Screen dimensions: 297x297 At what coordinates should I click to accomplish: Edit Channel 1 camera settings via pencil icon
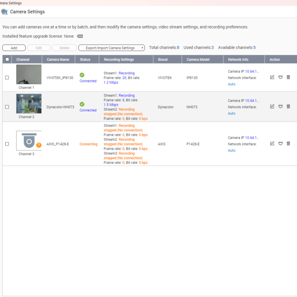click(x=272, y=77)
